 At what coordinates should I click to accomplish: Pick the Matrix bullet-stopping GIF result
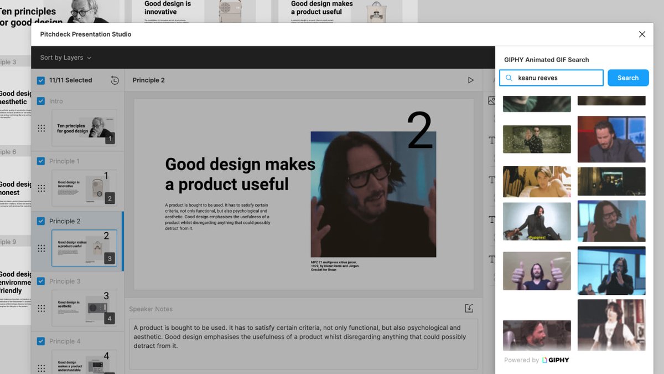(537, 139)
